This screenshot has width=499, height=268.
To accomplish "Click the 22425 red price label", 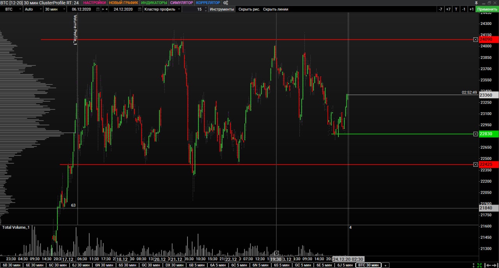I will [x=488, y=164].
